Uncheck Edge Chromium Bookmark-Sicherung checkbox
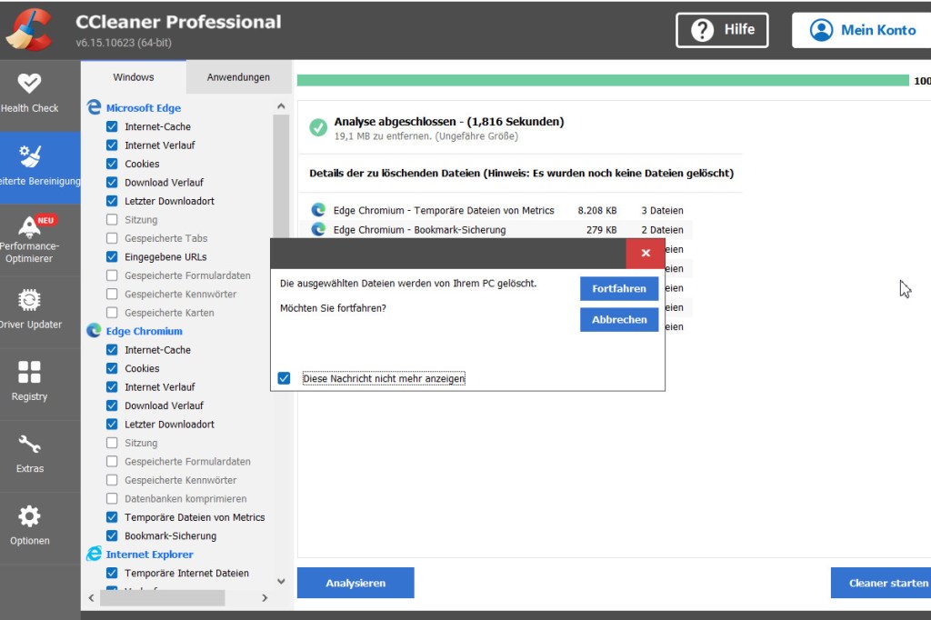 tap(112, 535)
